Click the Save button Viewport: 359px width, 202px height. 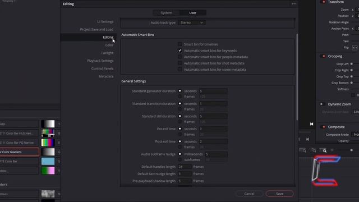point(279,194)
